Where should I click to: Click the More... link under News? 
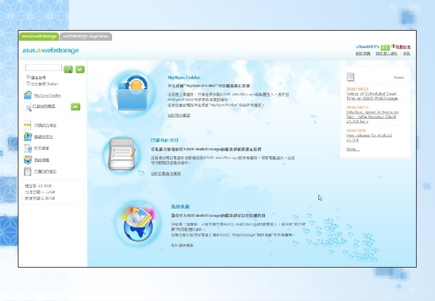(x=353, y=149)
